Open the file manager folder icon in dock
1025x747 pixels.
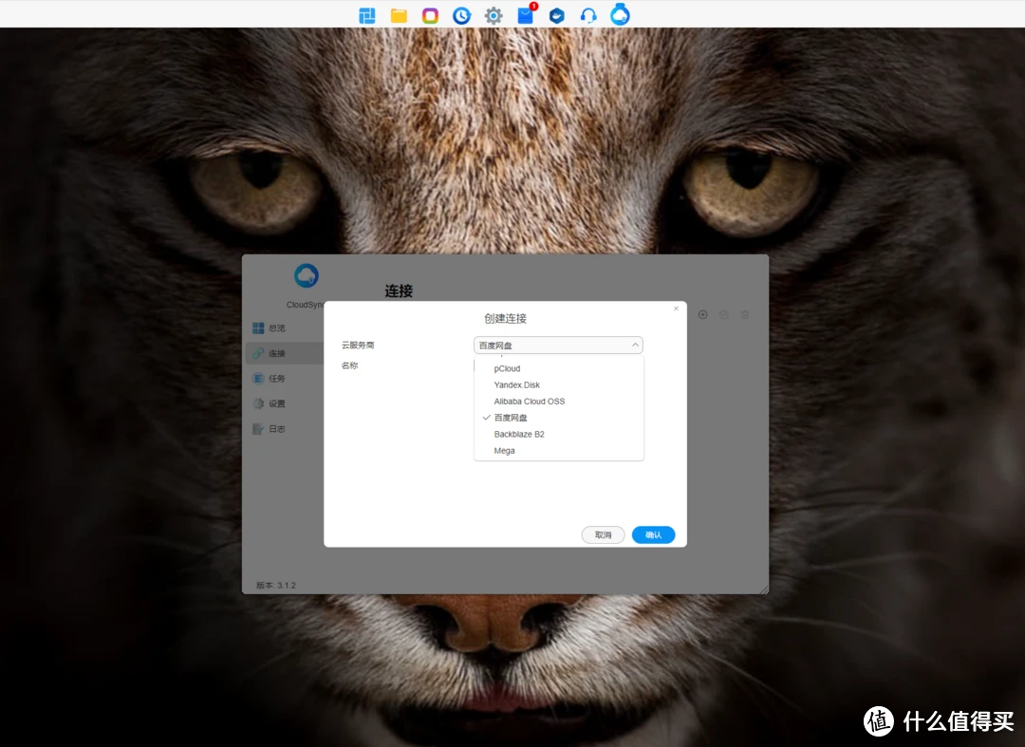(399, 15)
